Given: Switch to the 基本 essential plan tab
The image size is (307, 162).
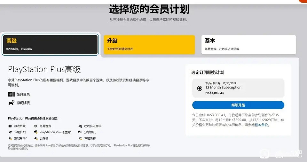Looking at the screenshot, I should coord(248,45).
